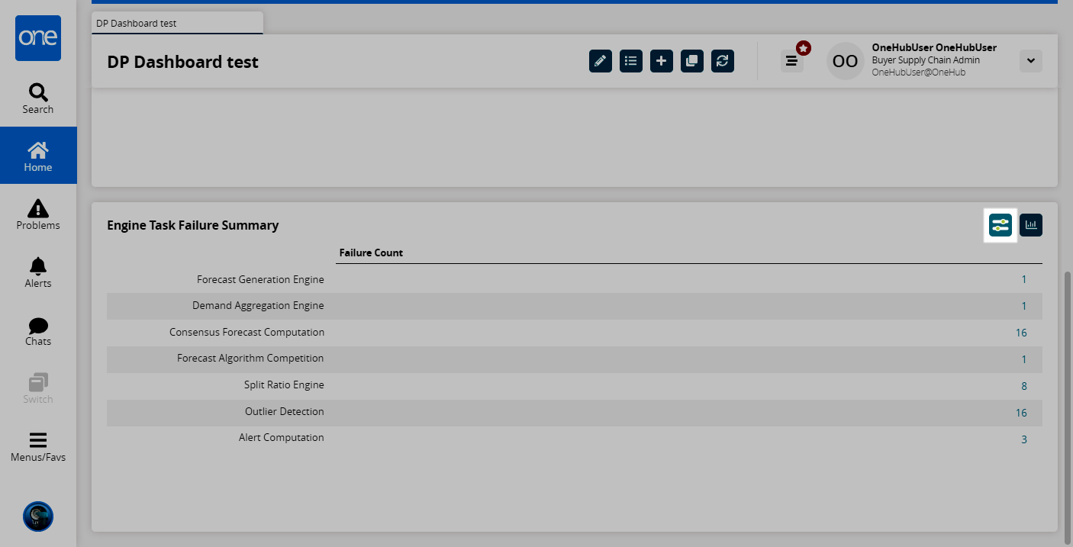1073x547 pixels.
Task: Open favorites menu with star badge
Action: [x=792, y=61]
